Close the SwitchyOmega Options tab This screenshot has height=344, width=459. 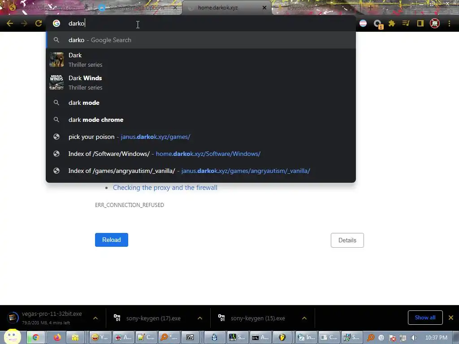(x=175, y=8)
